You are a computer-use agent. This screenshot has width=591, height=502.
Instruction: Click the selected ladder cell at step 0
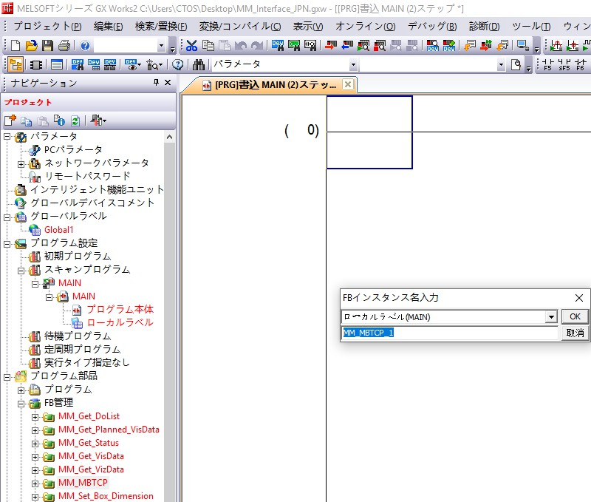[369, 132]
